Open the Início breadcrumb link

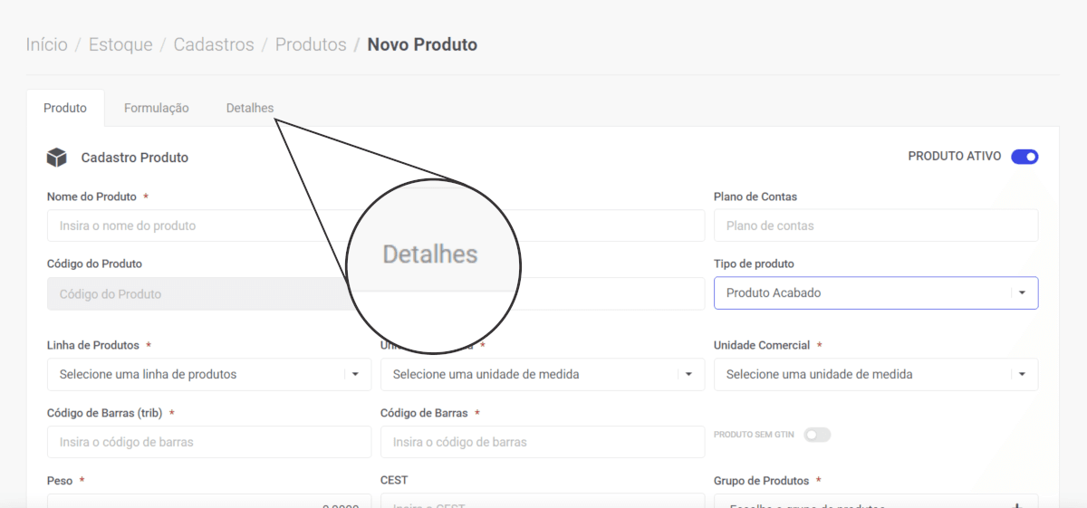[x=47, y=44]
